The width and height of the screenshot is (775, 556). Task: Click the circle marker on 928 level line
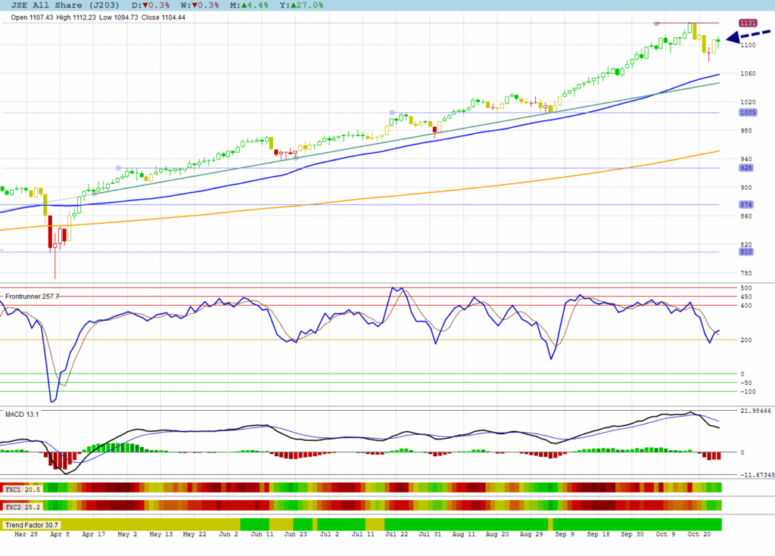[x=118, y=168]
